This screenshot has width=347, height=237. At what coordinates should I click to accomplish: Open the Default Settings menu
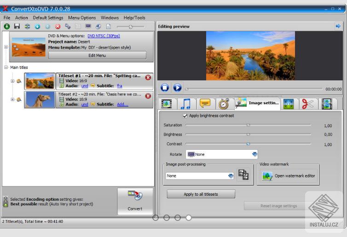click(48, 17)
